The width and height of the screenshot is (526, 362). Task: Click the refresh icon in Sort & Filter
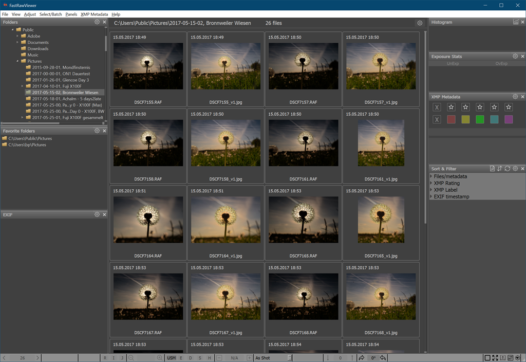507,169
